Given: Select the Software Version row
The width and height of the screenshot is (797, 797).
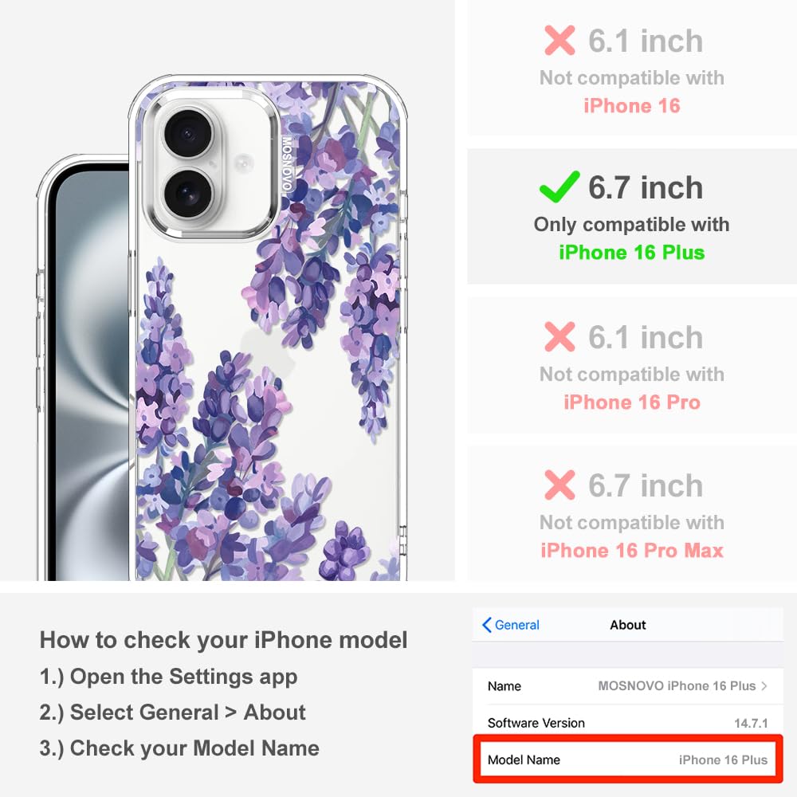Looking at the screenshot, I should tap(628, 723).
